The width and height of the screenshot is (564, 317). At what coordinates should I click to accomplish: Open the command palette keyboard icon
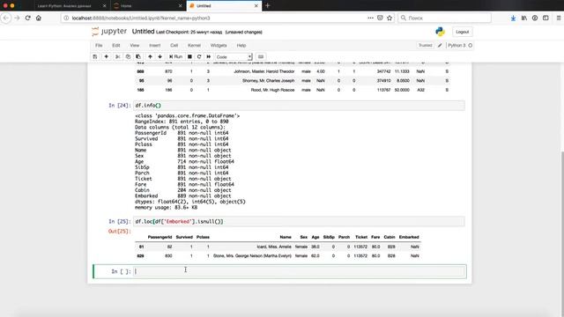click(x=261, y=56)
